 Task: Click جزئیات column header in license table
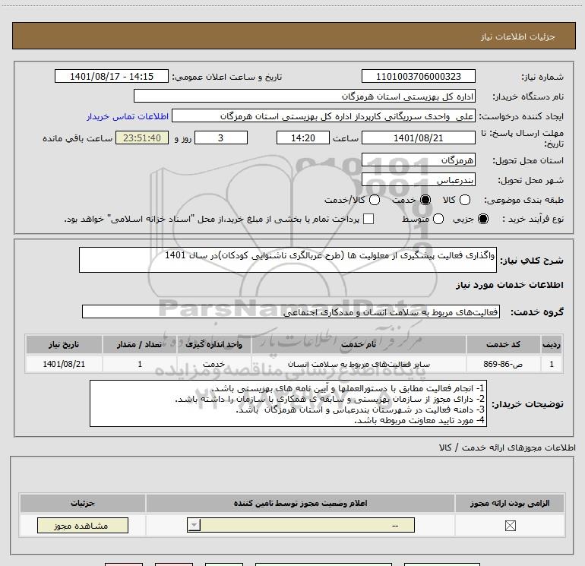point(83,503)
